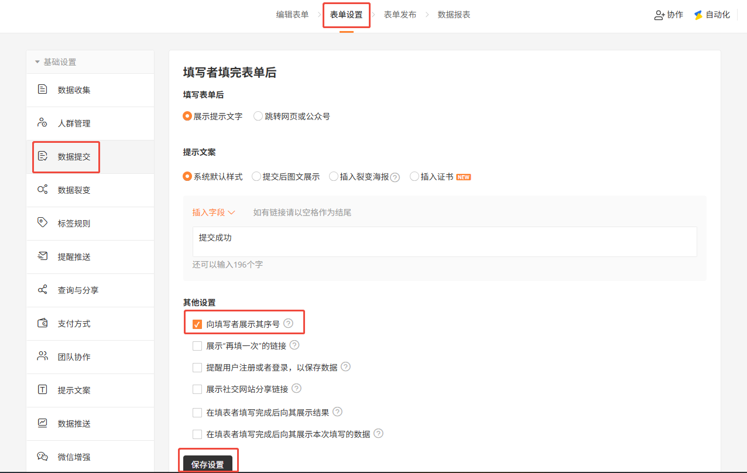Select the 插入裂变海报 radio option

(334, 176)
